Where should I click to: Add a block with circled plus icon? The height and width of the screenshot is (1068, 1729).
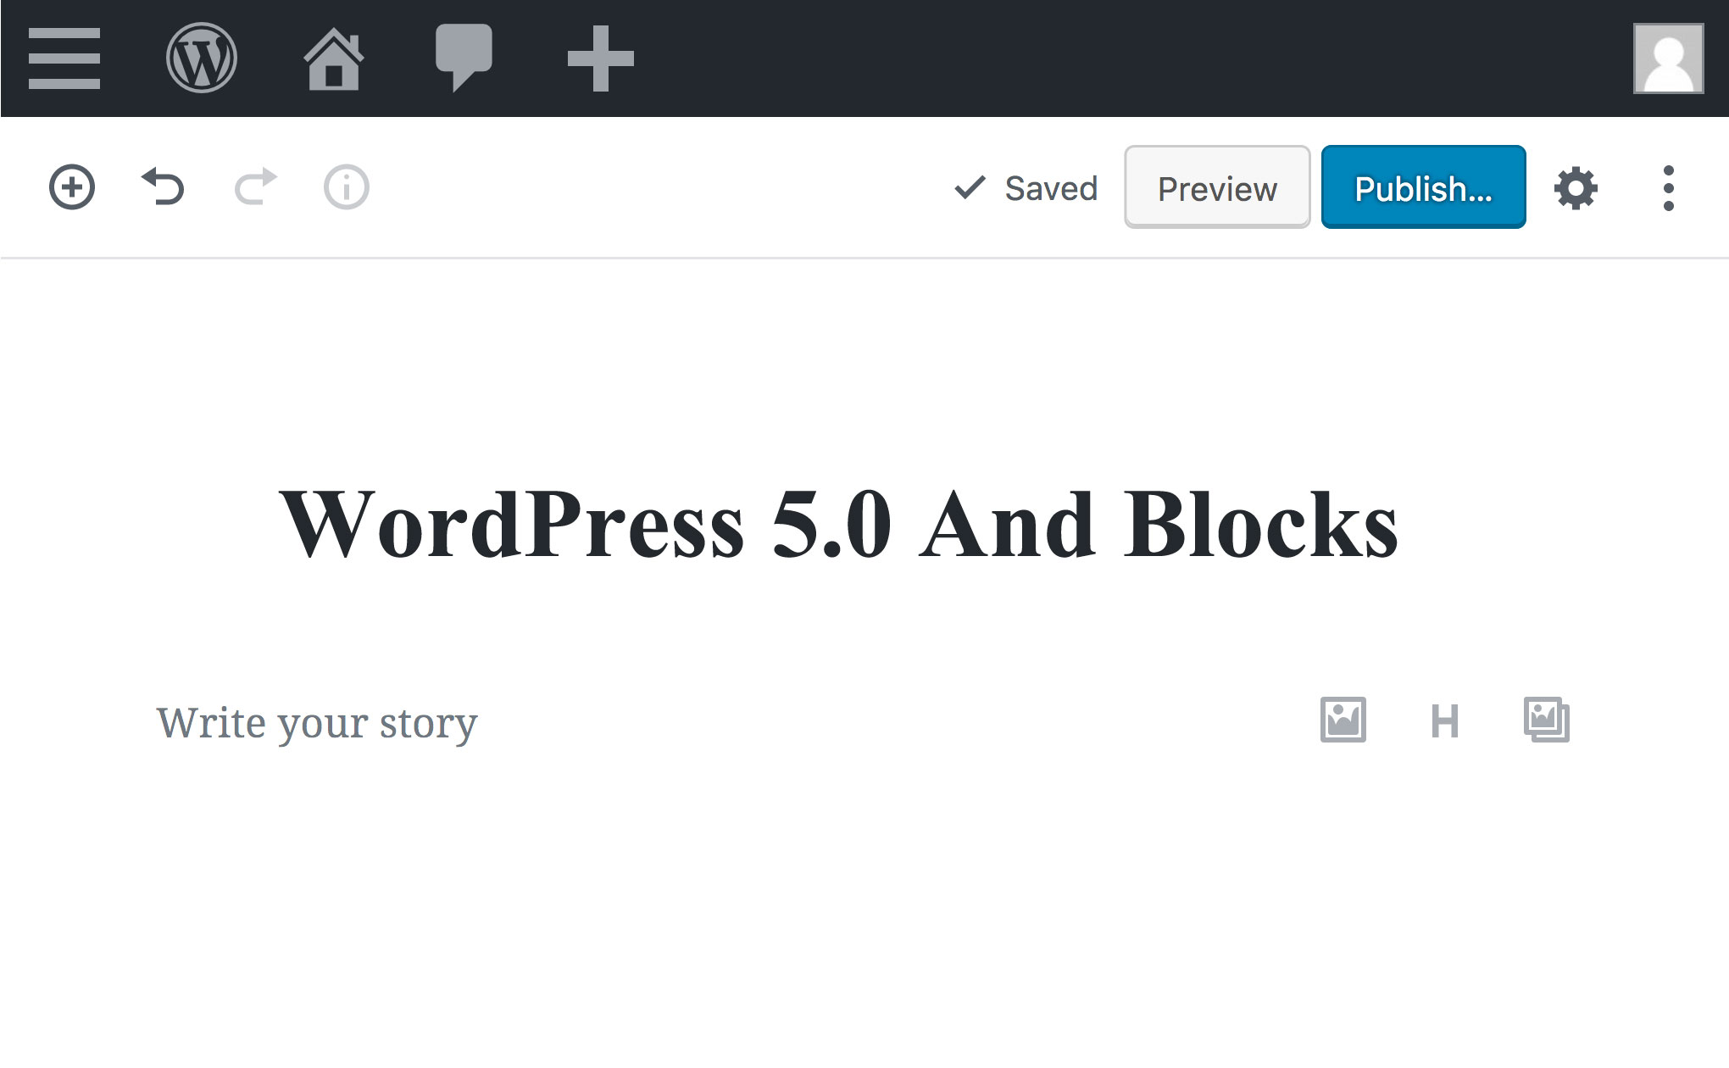tap(72, 187)
